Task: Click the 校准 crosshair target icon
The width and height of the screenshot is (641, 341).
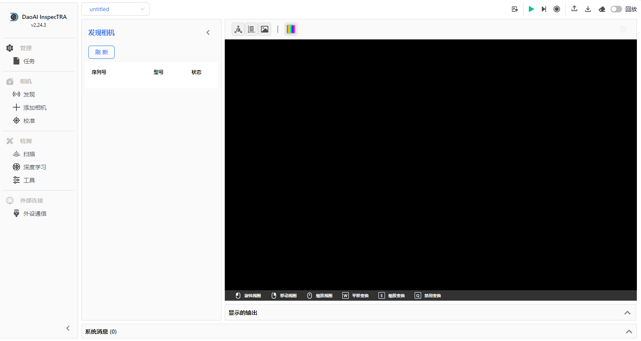Action: [x=16, y=120]
